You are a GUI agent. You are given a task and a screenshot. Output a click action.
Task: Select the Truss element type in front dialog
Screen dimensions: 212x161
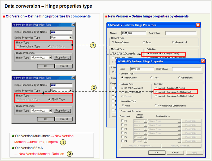[x=151, y=78]
